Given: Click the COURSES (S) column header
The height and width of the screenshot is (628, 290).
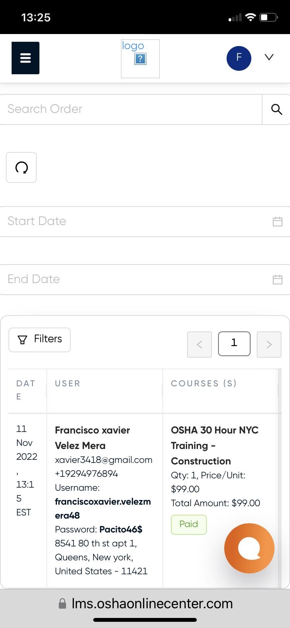Looking at the screenshot, I should click(x=204, y=384).
